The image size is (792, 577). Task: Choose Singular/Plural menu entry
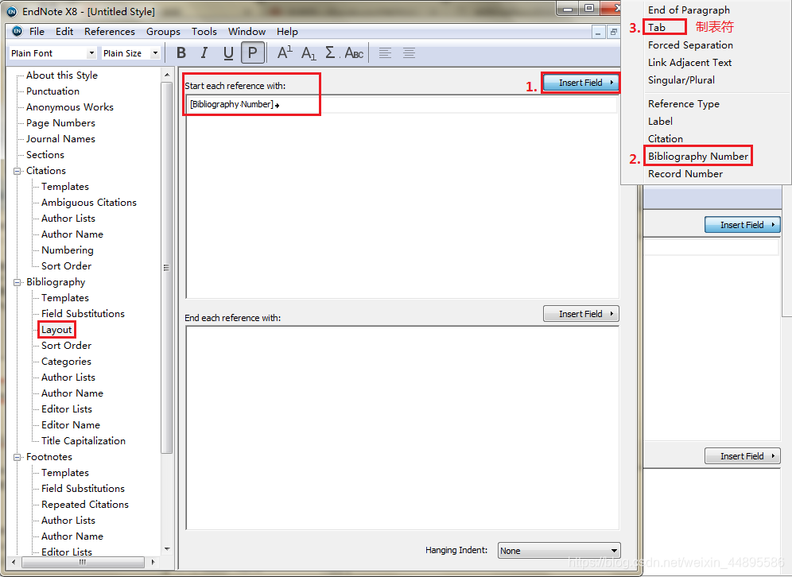(681, 79)
